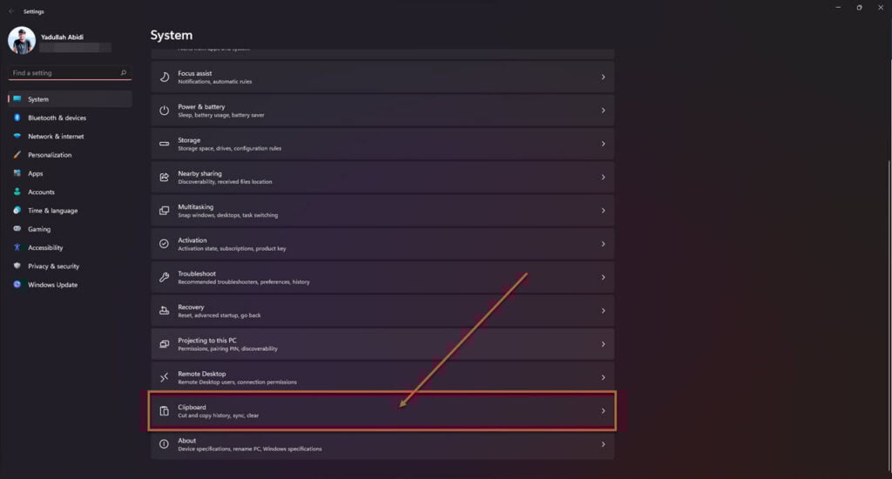
Task: Click the Projecting to this PC chevron
Action: point(603,344)
